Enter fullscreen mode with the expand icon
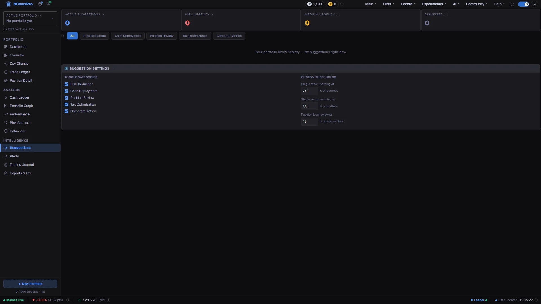The height and width of the screenshot is (304, 541). pyautogui.click(x=512, y=4)
